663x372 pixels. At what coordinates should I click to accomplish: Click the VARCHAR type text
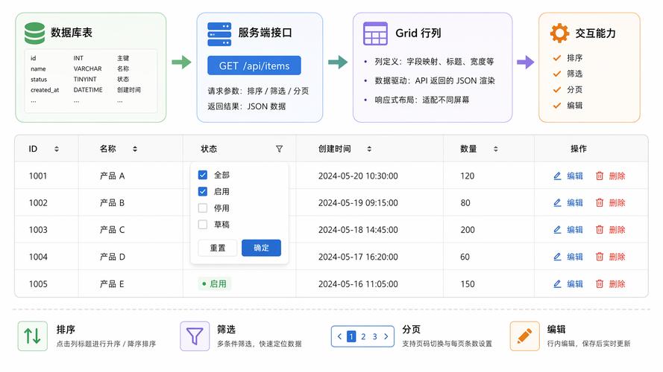coord(87,68)
